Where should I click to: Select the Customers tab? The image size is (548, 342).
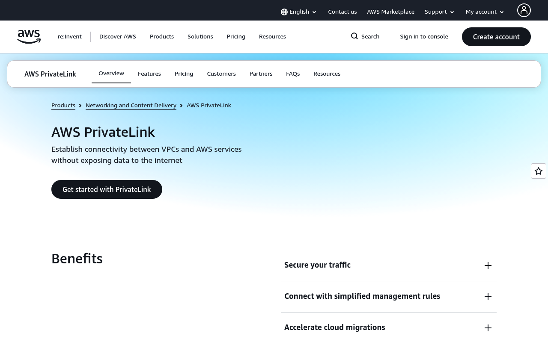(x=221, y=74)
